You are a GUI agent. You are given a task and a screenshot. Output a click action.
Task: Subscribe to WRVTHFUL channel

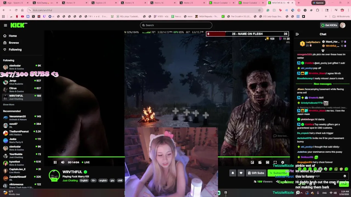[x=278, y=173]
